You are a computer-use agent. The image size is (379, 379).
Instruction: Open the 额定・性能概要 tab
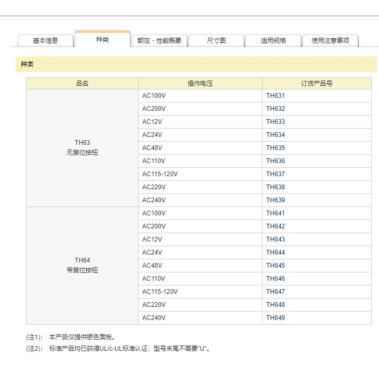point(159,41)
